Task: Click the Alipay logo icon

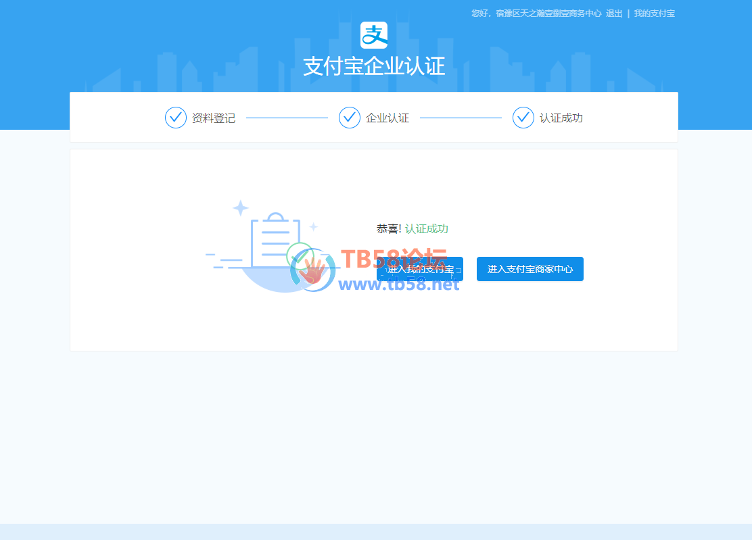Action: tap(374, 35)
